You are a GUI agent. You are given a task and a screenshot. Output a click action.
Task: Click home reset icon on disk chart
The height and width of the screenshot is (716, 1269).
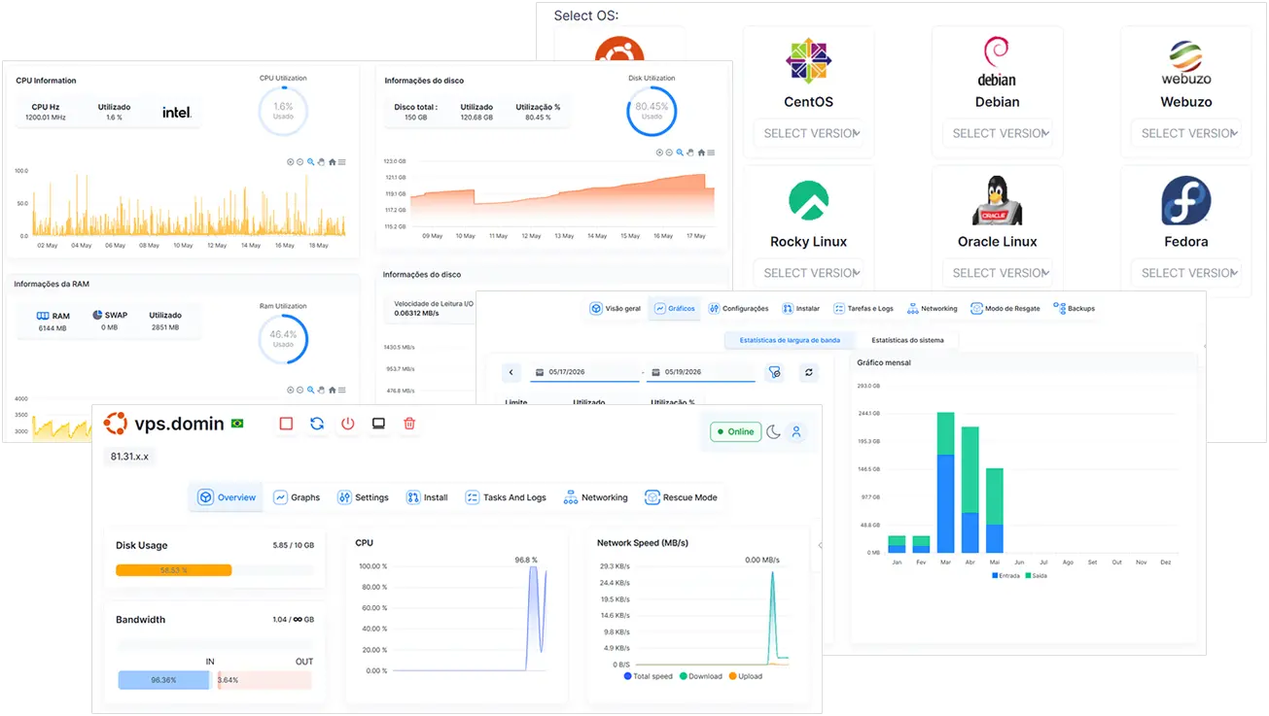click(x=701, y=153)
